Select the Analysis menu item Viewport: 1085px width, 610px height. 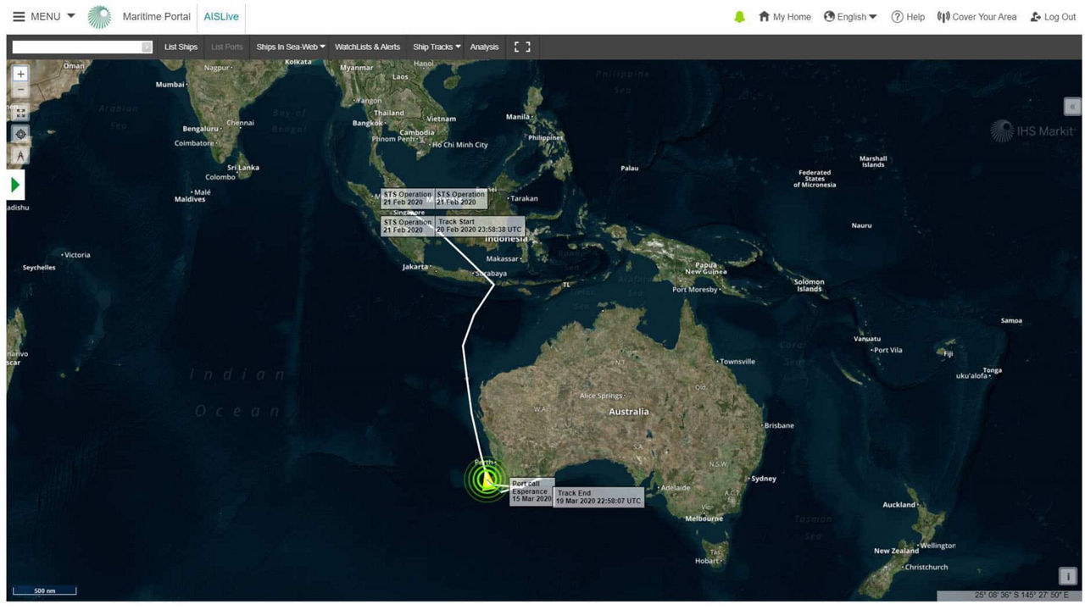coord(484,47)
